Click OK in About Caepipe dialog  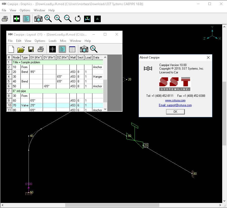point(175,112)
